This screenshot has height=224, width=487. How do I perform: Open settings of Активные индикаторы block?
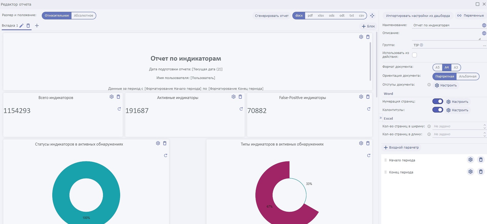coord(234,97)
